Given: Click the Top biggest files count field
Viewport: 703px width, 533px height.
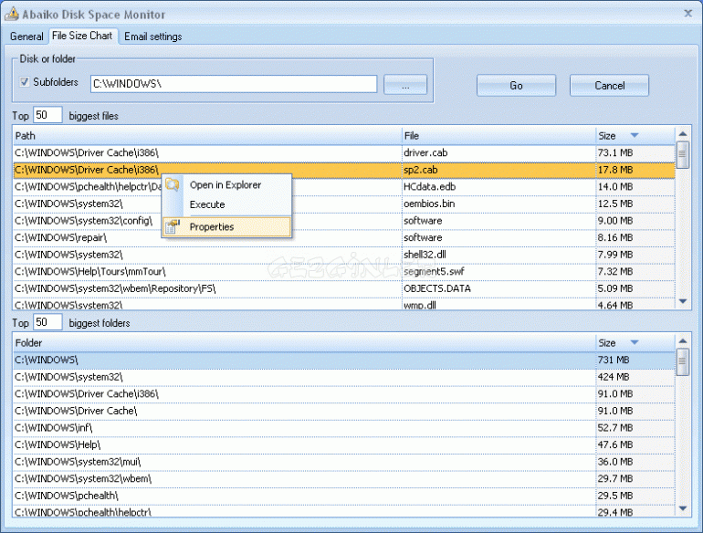Looking at the screenshot, I should pyautogui.click(x=47, y=115).
